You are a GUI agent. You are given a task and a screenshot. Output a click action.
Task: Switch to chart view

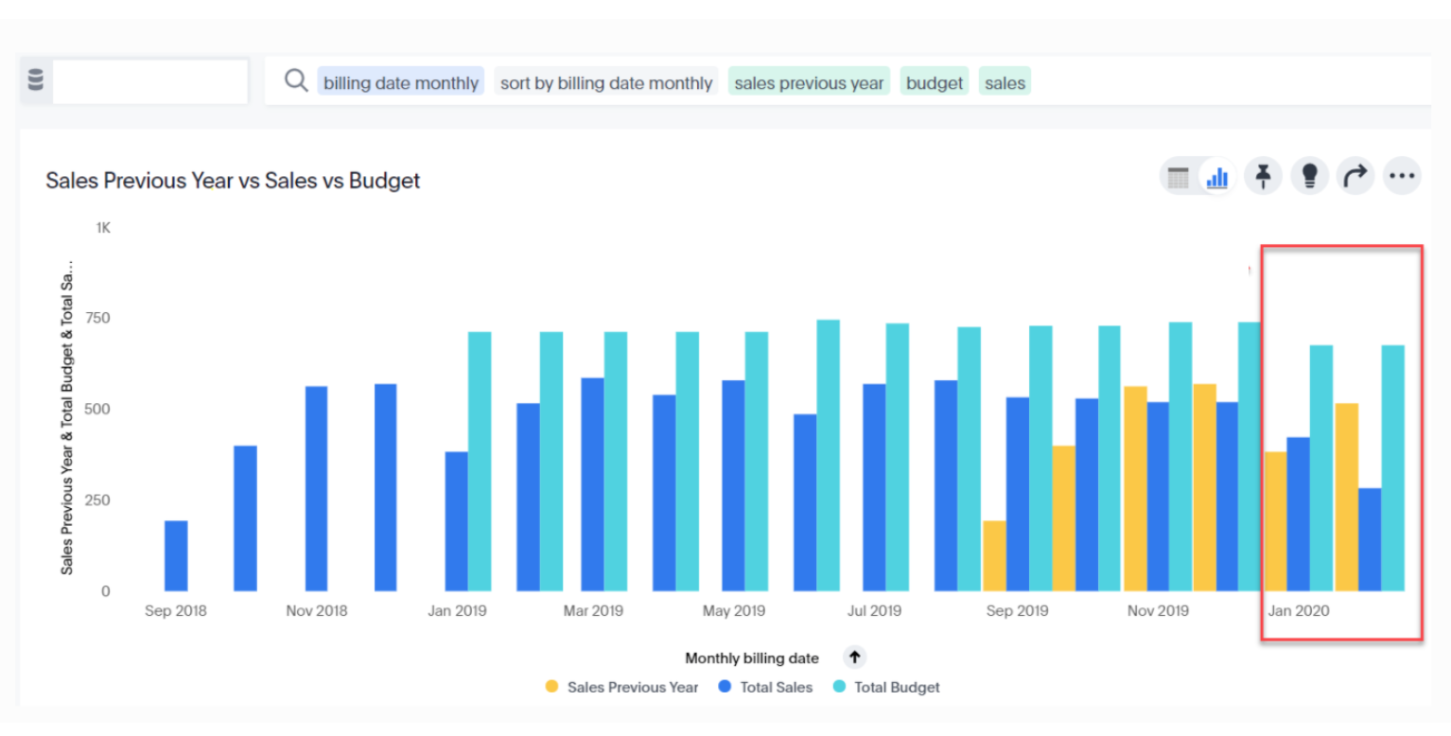pos(1217,177)
